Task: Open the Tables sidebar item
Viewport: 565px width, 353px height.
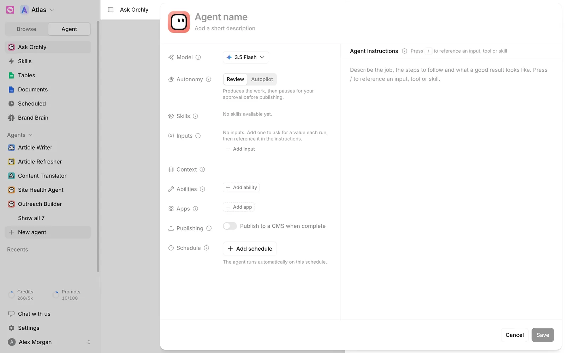Action: pyautogui.click(x=48, y=75)
